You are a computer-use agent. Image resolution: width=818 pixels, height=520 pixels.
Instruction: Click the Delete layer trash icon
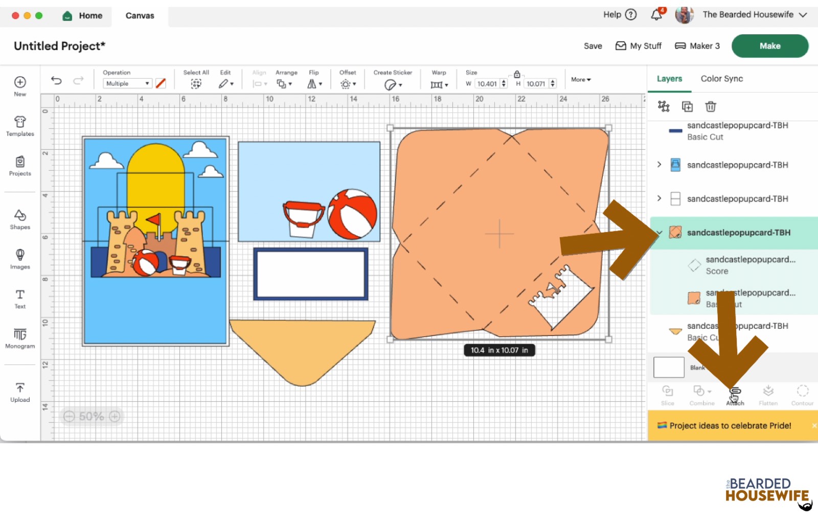[x=711, y=106]
